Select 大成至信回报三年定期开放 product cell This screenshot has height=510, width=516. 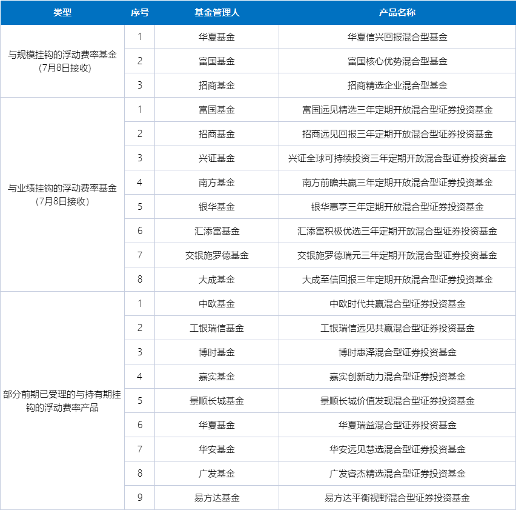397,280
